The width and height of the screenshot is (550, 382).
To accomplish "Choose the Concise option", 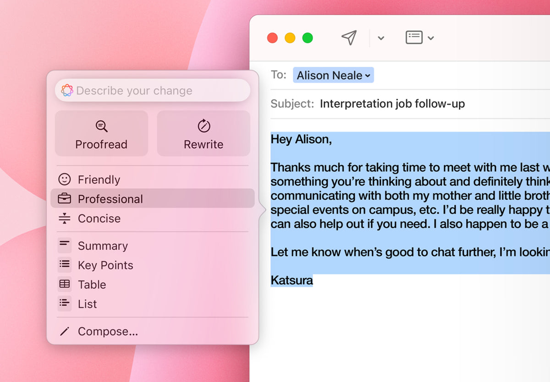I will click(x=153, y=218).
